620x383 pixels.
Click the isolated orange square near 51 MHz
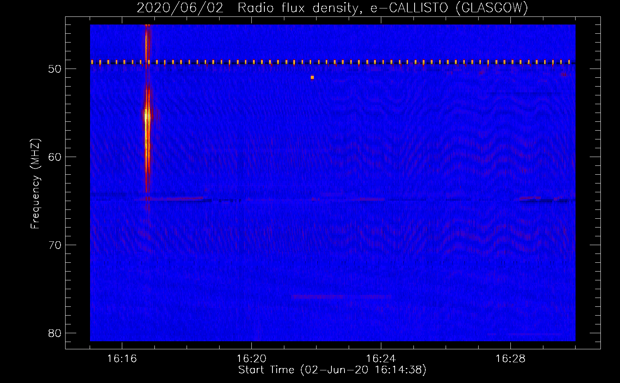click(312, 77)
